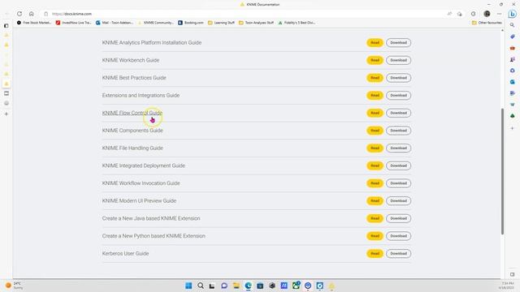Download the Extensions and Integrations Guide
Viewport: 520px width, 292px height.
tap(398, 96)
